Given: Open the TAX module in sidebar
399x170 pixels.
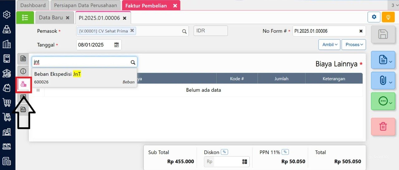Looking at the screenshot, I should point(7,161).
